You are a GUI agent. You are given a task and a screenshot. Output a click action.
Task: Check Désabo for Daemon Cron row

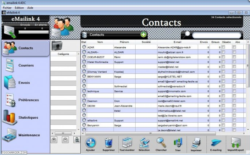pyautogui.click(x=223, y=101)
